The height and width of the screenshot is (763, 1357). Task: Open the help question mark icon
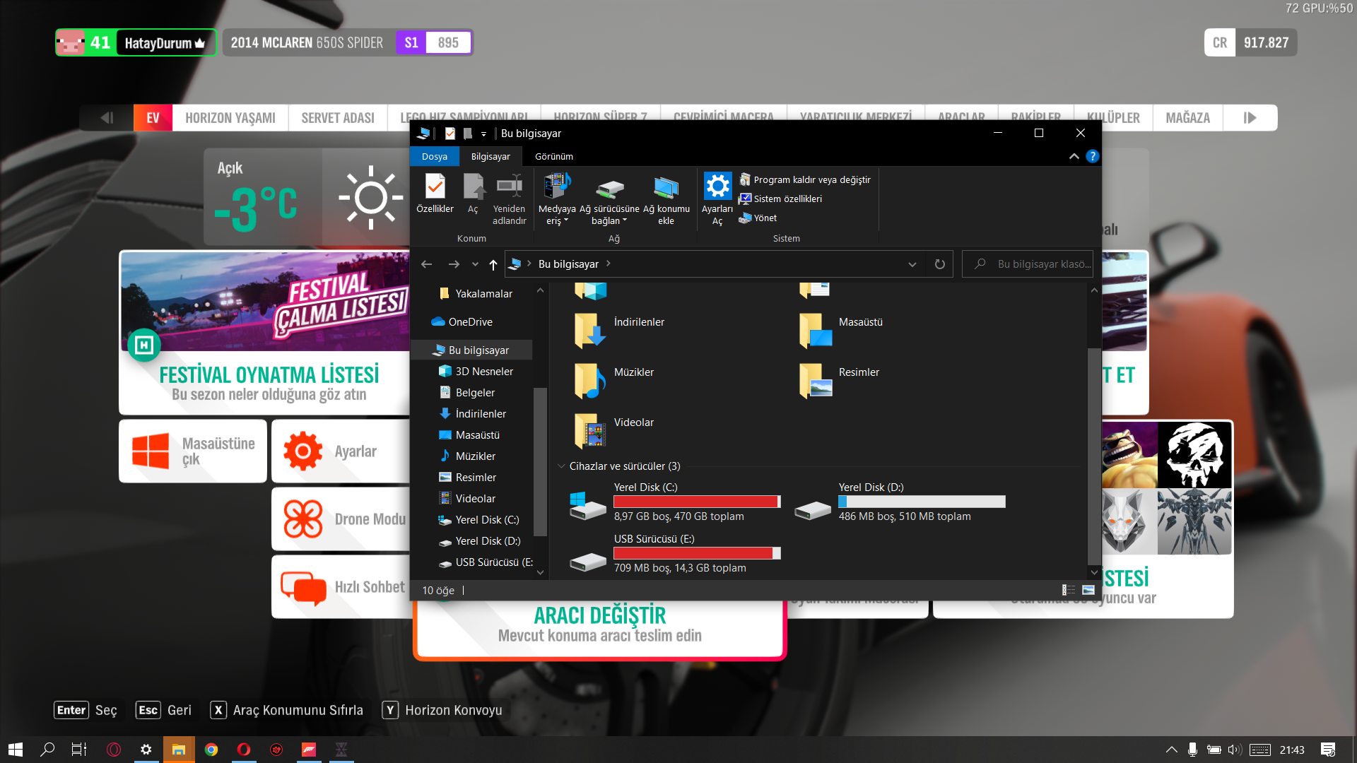[1092, 156]
